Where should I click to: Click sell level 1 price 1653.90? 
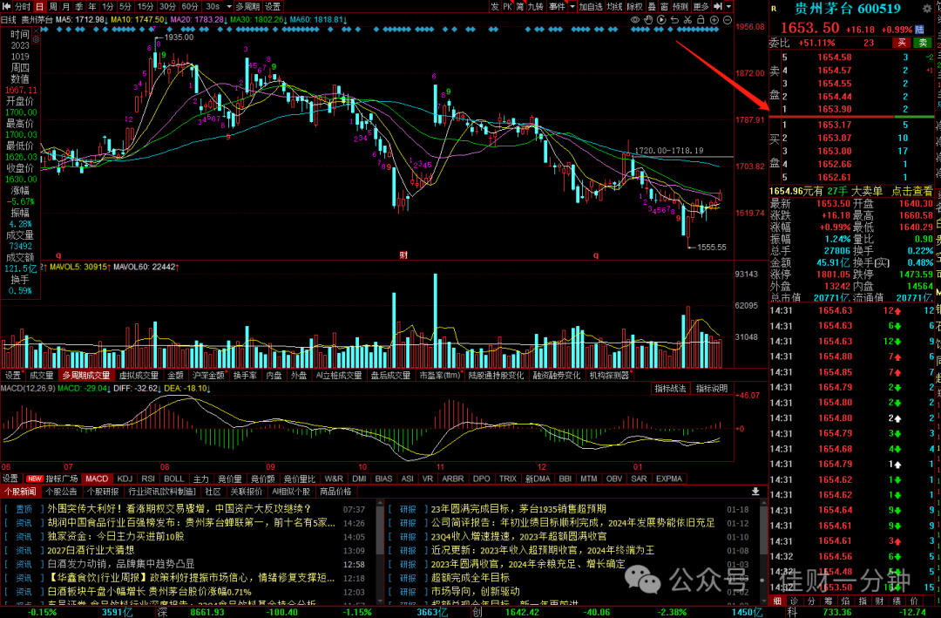(834, 109)
